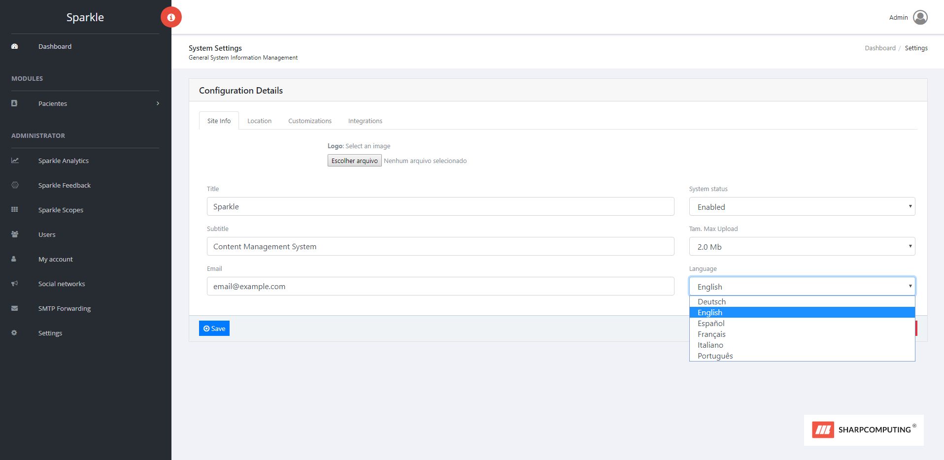
Task: Click the Escolher arquivo file button
Action: pyautogui.click(x=354, y=161)
